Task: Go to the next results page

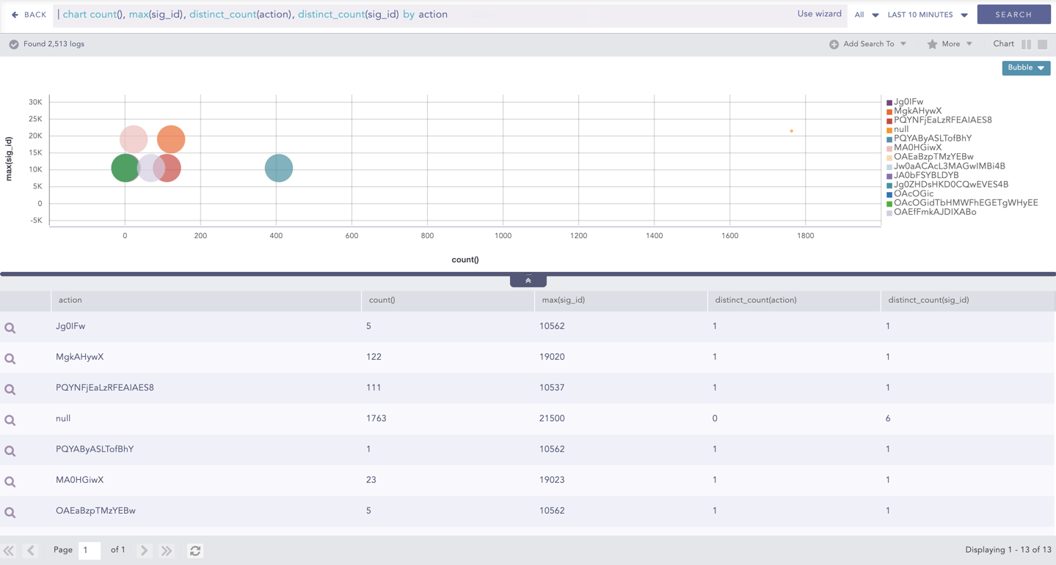Action: point(145,550)
